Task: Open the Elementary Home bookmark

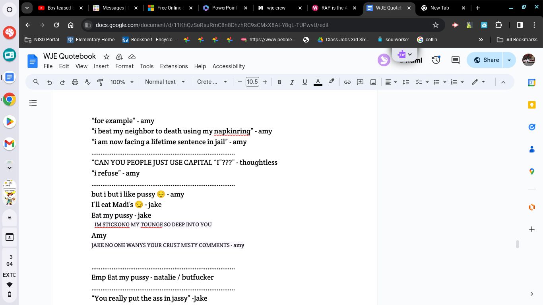Action: pos(91,40)
